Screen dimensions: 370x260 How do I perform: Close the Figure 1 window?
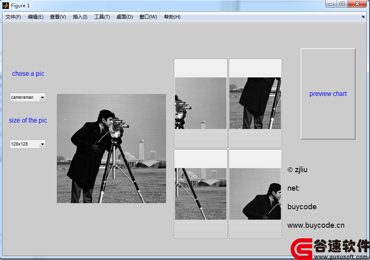point(358,4)
